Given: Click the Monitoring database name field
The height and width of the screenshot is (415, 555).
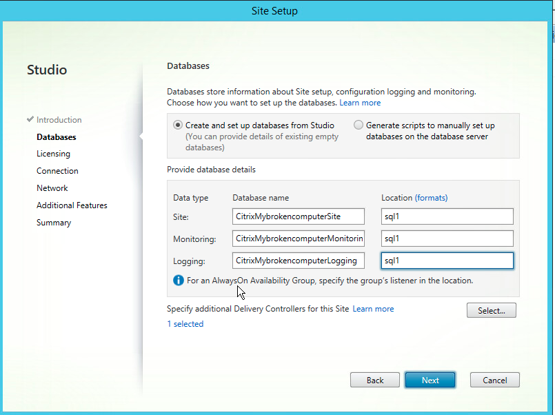Looking at the screenshot, I should coord(298,239).
